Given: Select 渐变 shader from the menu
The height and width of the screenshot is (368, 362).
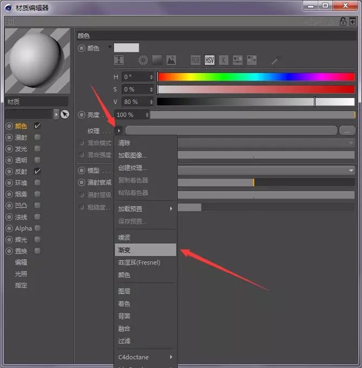Looking at the screenshot, I should tap(145, 249).
